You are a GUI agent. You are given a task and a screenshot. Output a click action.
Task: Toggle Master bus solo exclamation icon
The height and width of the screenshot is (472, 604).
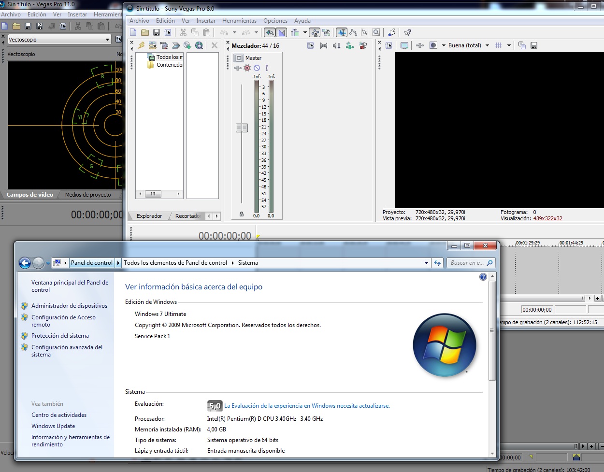[266, 68]
